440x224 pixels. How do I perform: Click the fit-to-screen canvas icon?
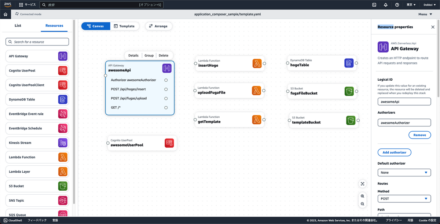point(362,184)
